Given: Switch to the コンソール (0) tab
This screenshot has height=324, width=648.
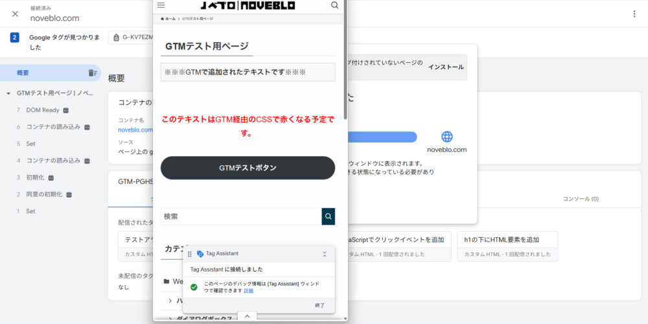Looking at the screenshot, I should [x=580, y=199].
